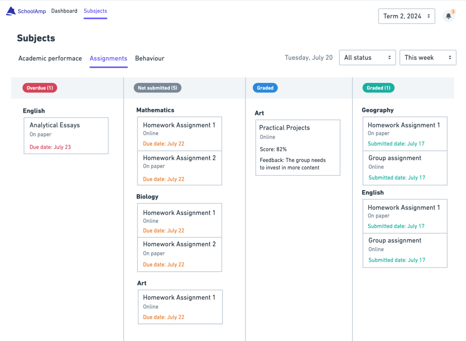Click the red Overdue (1) badge
Image resolution: width=466 pixels, height=341 pixels.
pyautogui.click(x=40, y=88)
